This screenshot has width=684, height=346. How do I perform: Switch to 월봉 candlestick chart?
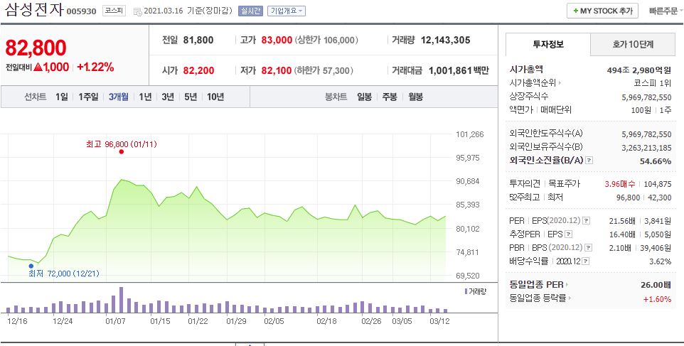coord(416,97)
